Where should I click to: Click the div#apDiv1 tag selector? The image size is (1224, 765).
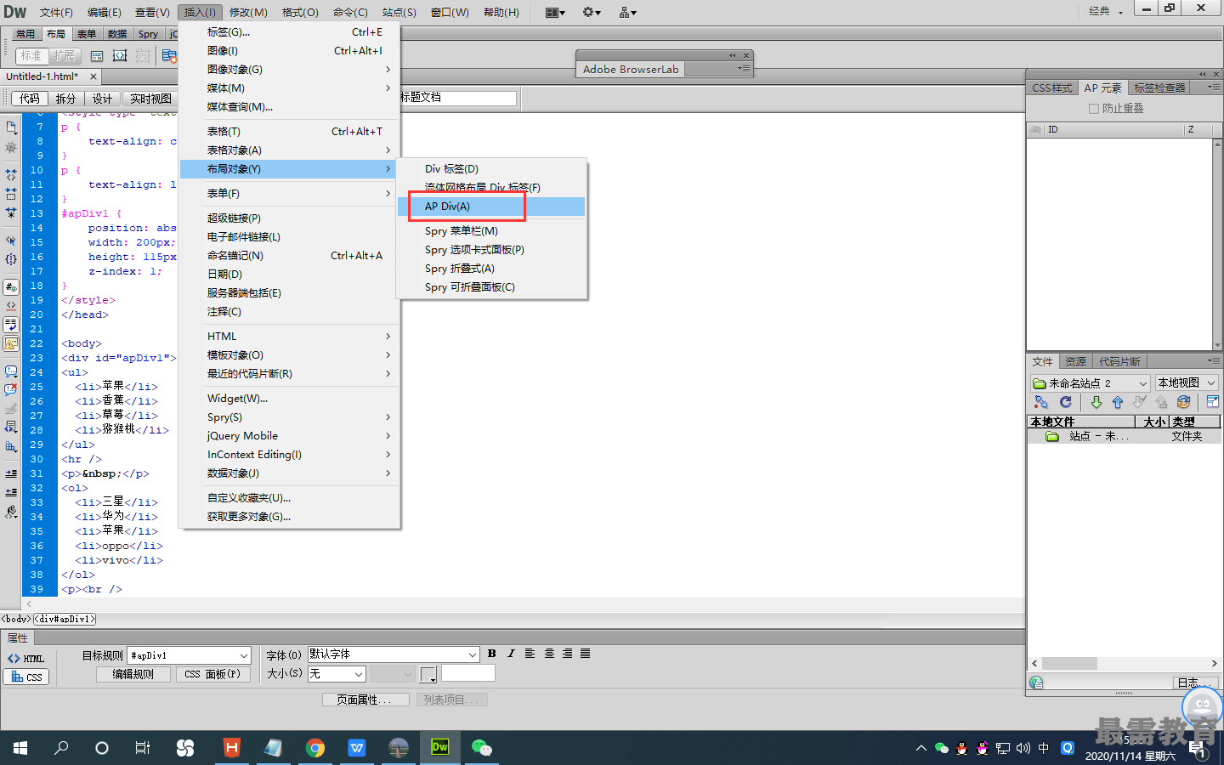pyautogui.click(x=65, y=620)
